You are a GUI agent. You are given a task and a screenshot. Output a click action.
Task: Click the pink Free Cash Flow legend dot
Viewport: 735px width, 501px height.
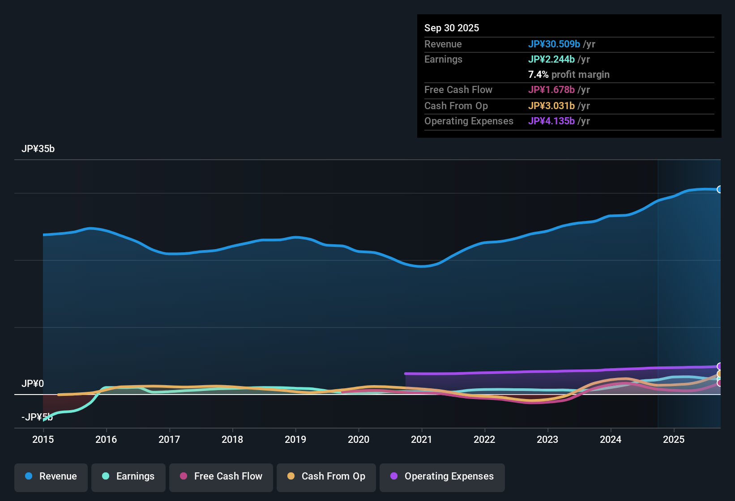point(183,476)
